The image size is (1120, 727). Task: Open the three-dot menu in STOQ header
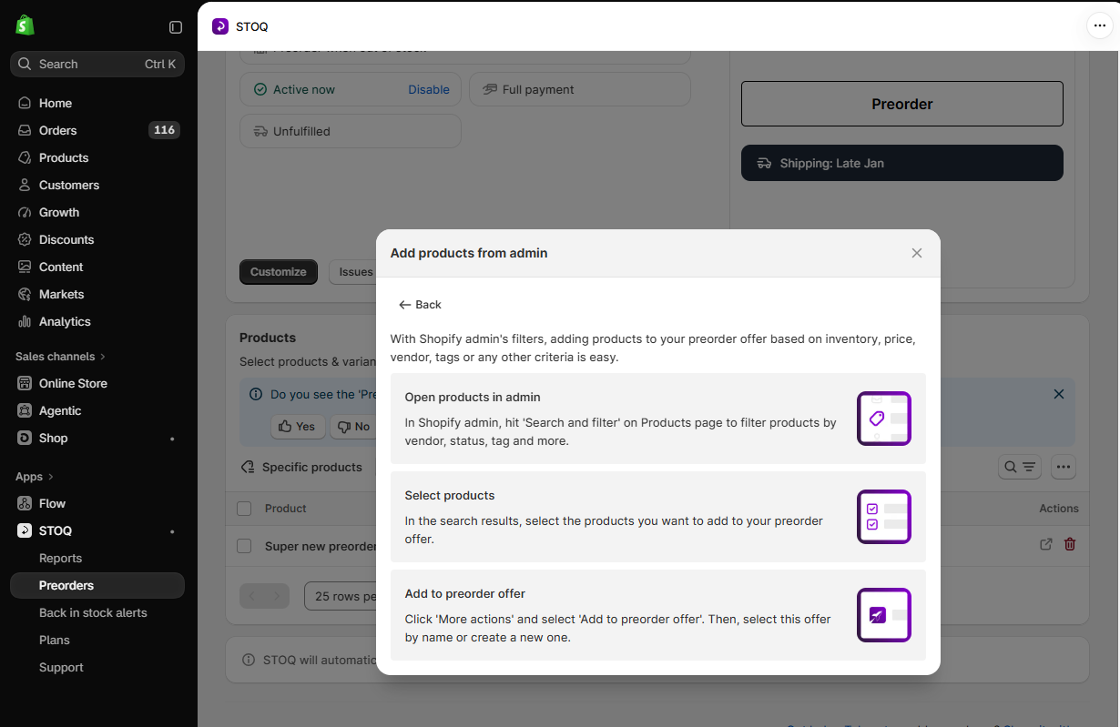(1099, 26)
